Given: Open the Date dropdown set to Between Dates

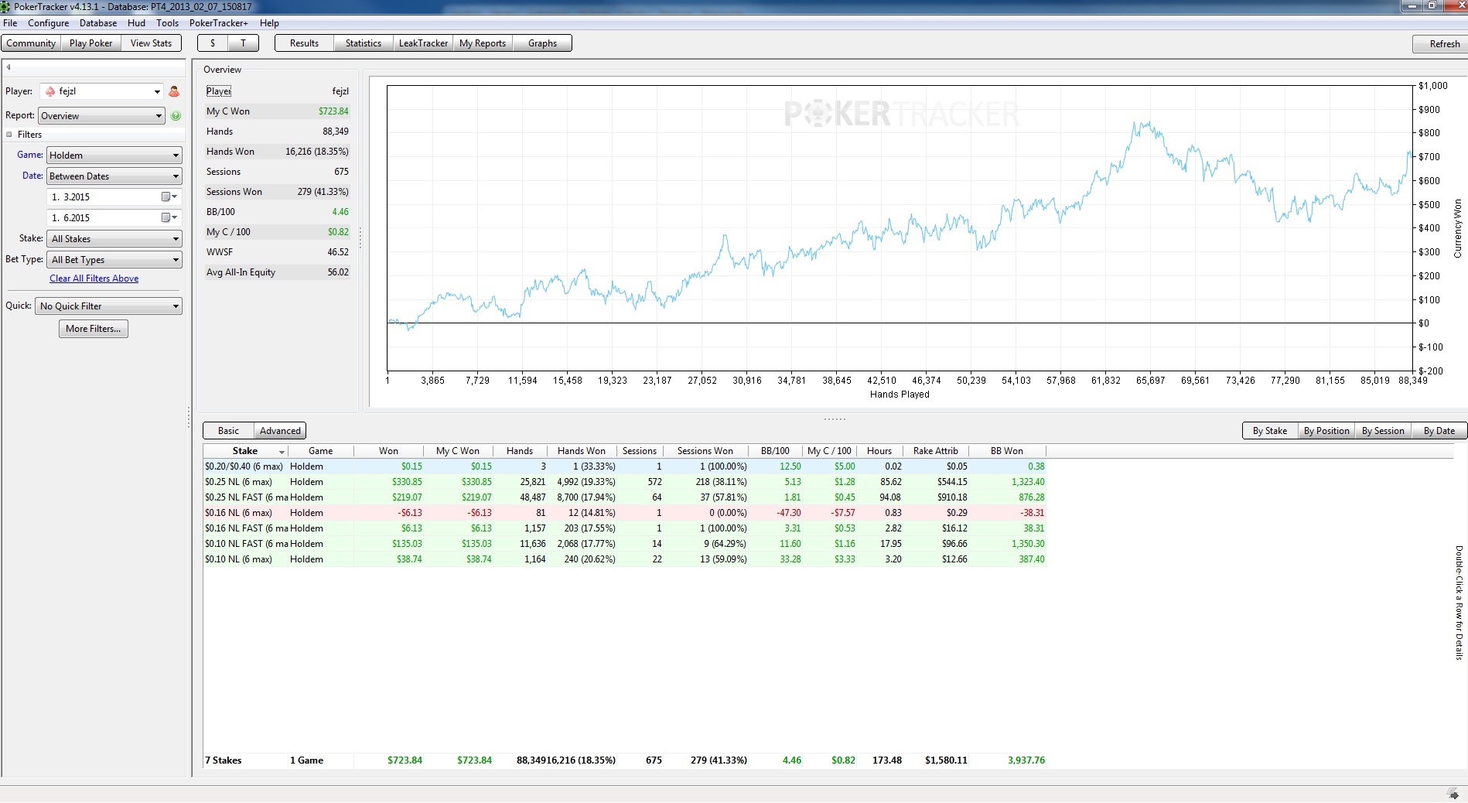Looking at the screenshot, I should [x=114, y=176].
